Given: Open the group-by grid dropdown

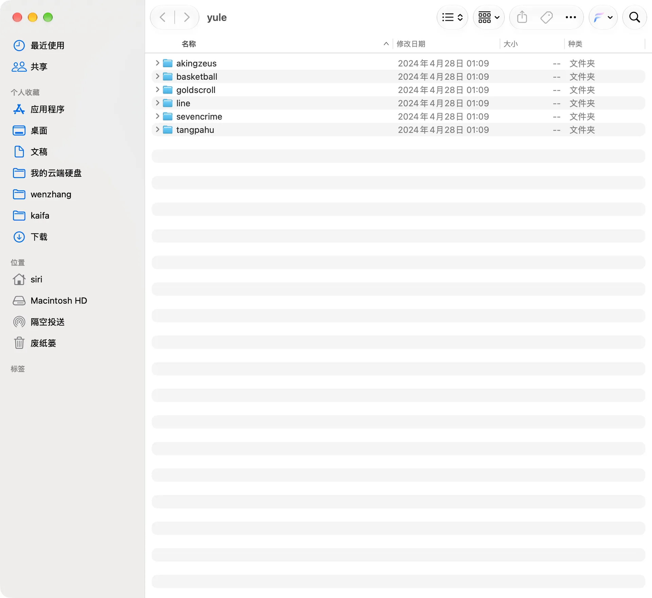Looking at the screenshot, I should (x=489, y=17).
